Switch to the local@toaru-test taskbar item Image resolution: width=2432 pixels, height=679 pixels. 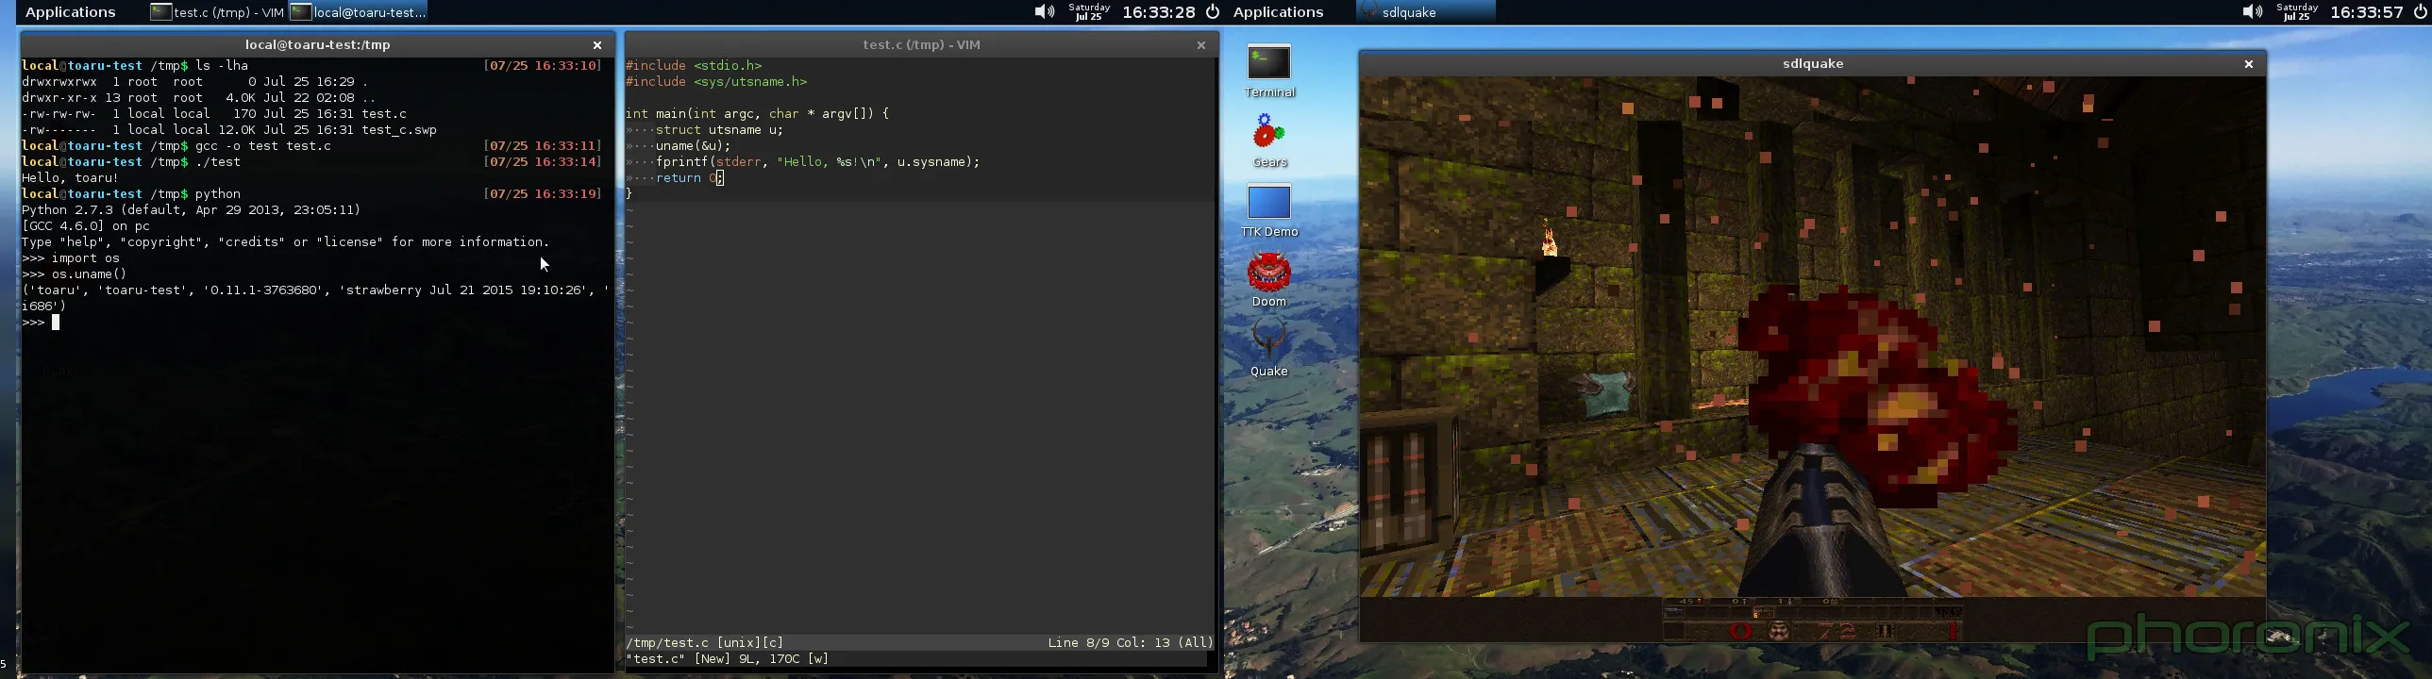(x=359, y=12)
